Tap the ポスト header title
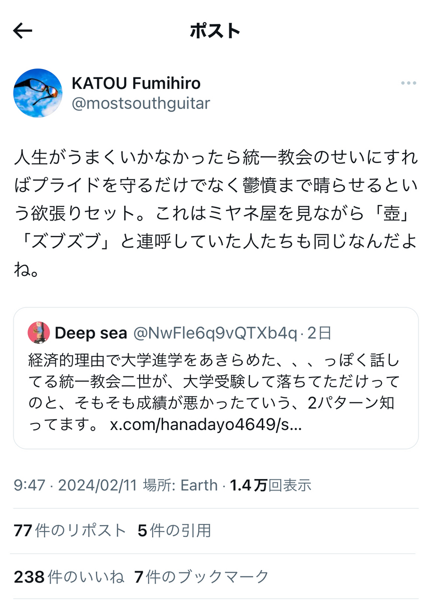The image size is (432, 600). [215, 31]
